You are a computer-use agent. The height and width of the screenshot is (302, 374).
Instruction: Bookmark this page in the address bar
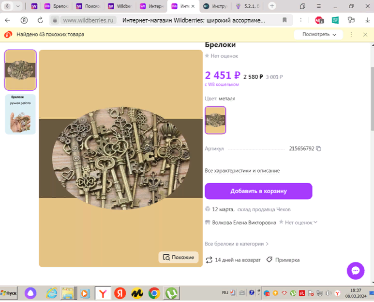[284, 20]
